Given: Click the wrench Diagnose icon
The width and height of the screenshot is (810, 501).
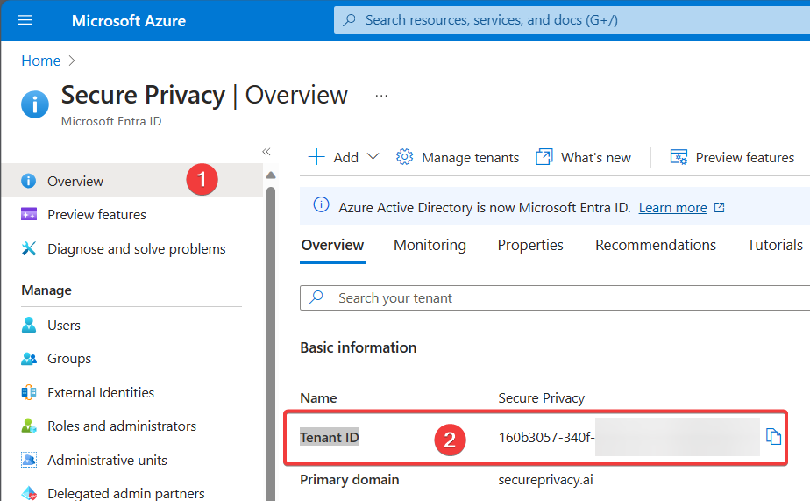Looking at the screenshot, I should point(28,248).
